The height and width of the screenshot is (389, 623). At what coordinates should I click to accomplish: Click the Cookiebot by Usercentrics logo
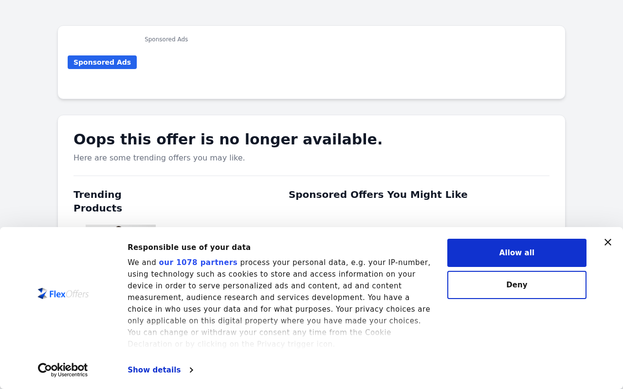pos(63,370)
